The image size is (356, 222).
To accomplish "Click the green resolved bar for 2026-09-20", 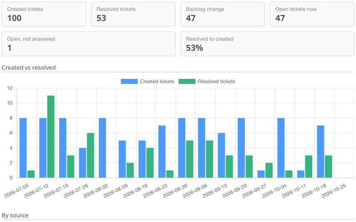I will coord(249,166).
